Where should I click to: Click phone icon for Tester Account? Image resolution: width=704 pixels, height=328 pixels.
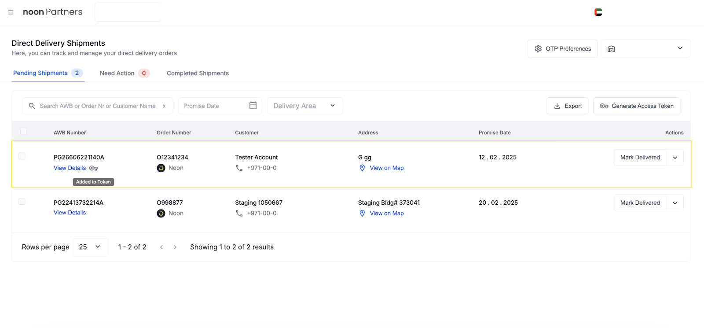pos(239,168)
